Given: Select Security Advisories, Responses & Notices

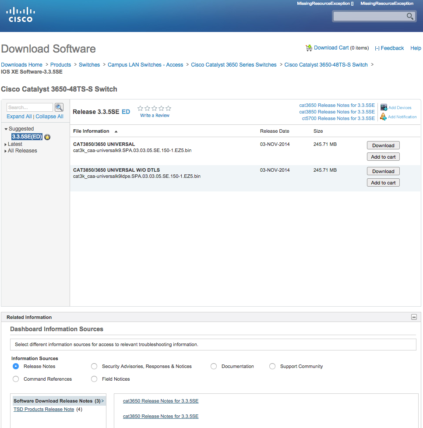Looking at the screenshot, I should pyautogui.click(x=94, y=366).
